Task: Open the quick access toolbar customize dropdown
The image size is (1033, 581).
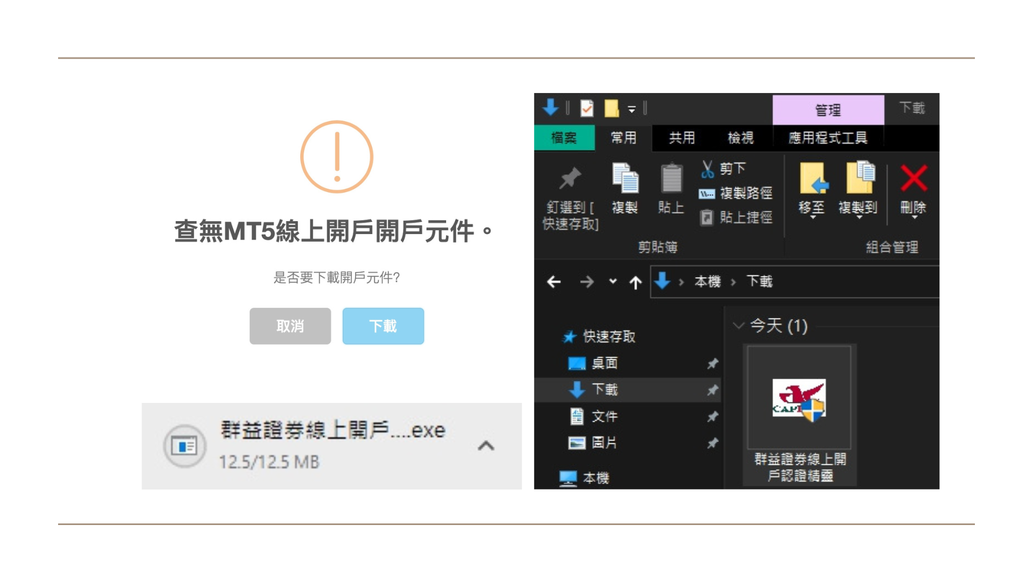Action: 632,109
